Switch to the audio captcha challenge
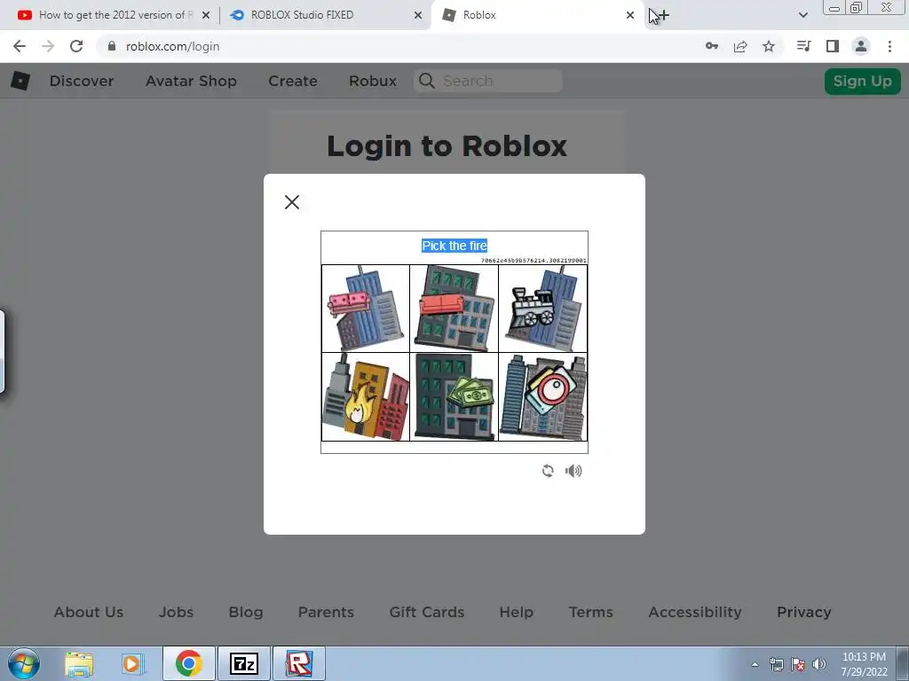 click(x=573, y=471)
